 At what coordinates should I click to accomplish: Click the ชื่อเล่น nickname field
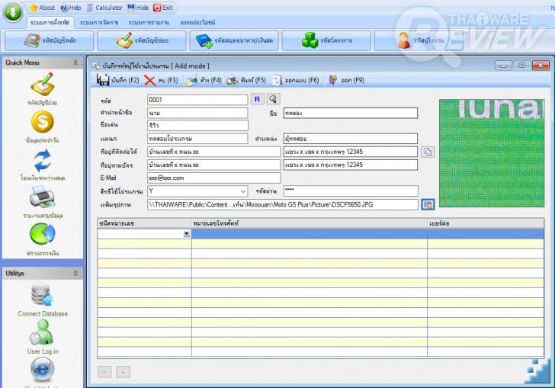coord(197,125)
